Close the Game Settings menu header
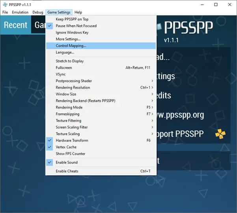This screenshot has height=213, width=237. click(59, 12)
